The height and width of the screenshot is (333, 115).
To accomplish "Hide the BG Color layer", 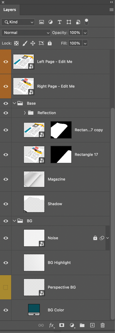I will tap(6, 310).
